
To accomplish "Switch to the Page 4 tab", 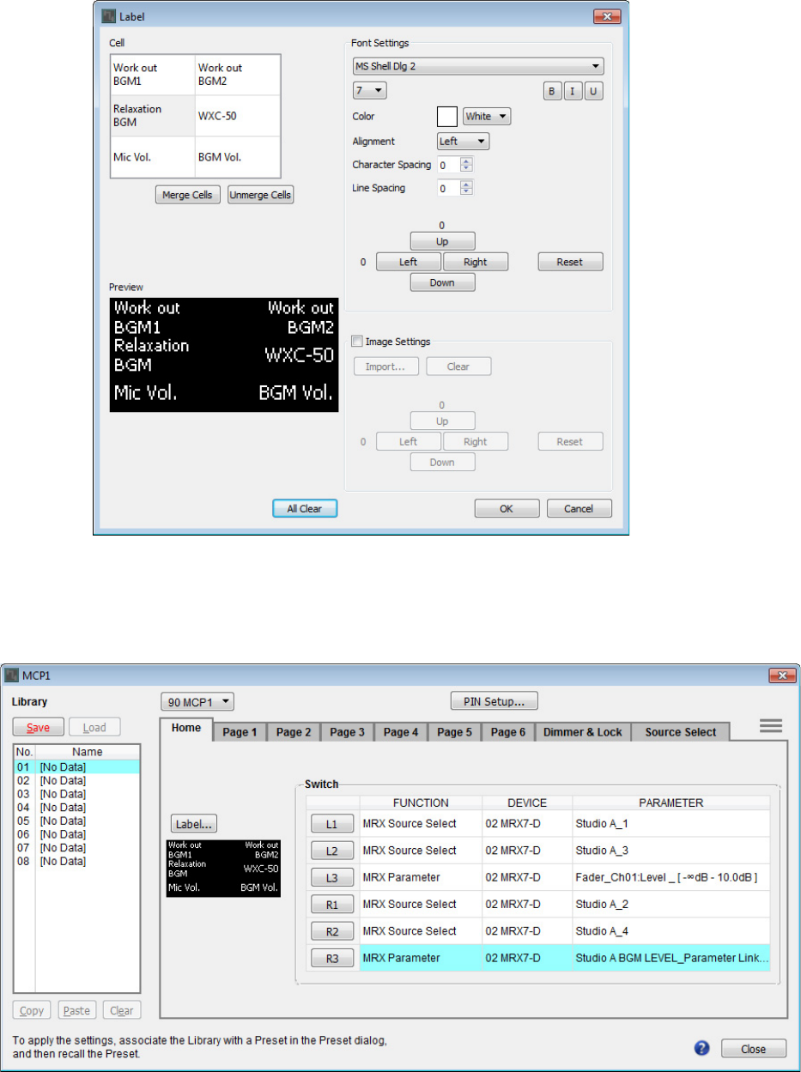I will click(x=401, y=732).
